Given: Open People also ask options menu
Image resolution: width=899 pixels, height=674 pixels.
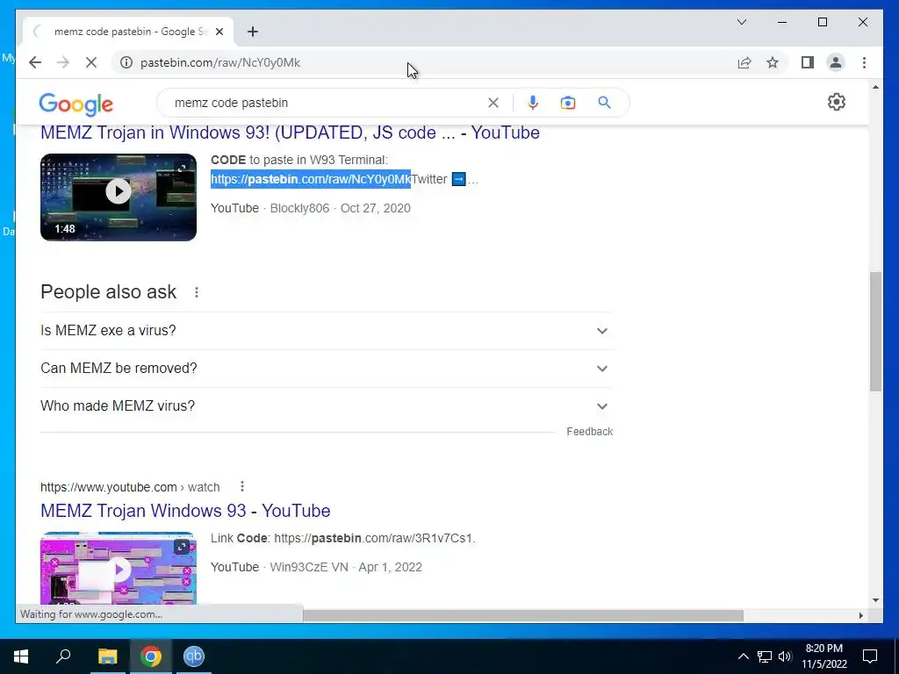Looking at the screenshot, I should [x=197, y=292].
